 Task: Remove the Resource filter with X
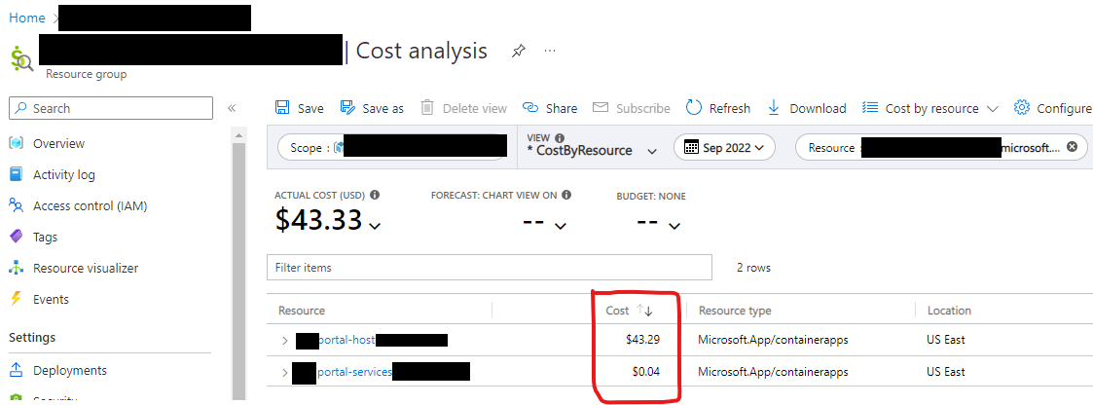pos(1073,147)
